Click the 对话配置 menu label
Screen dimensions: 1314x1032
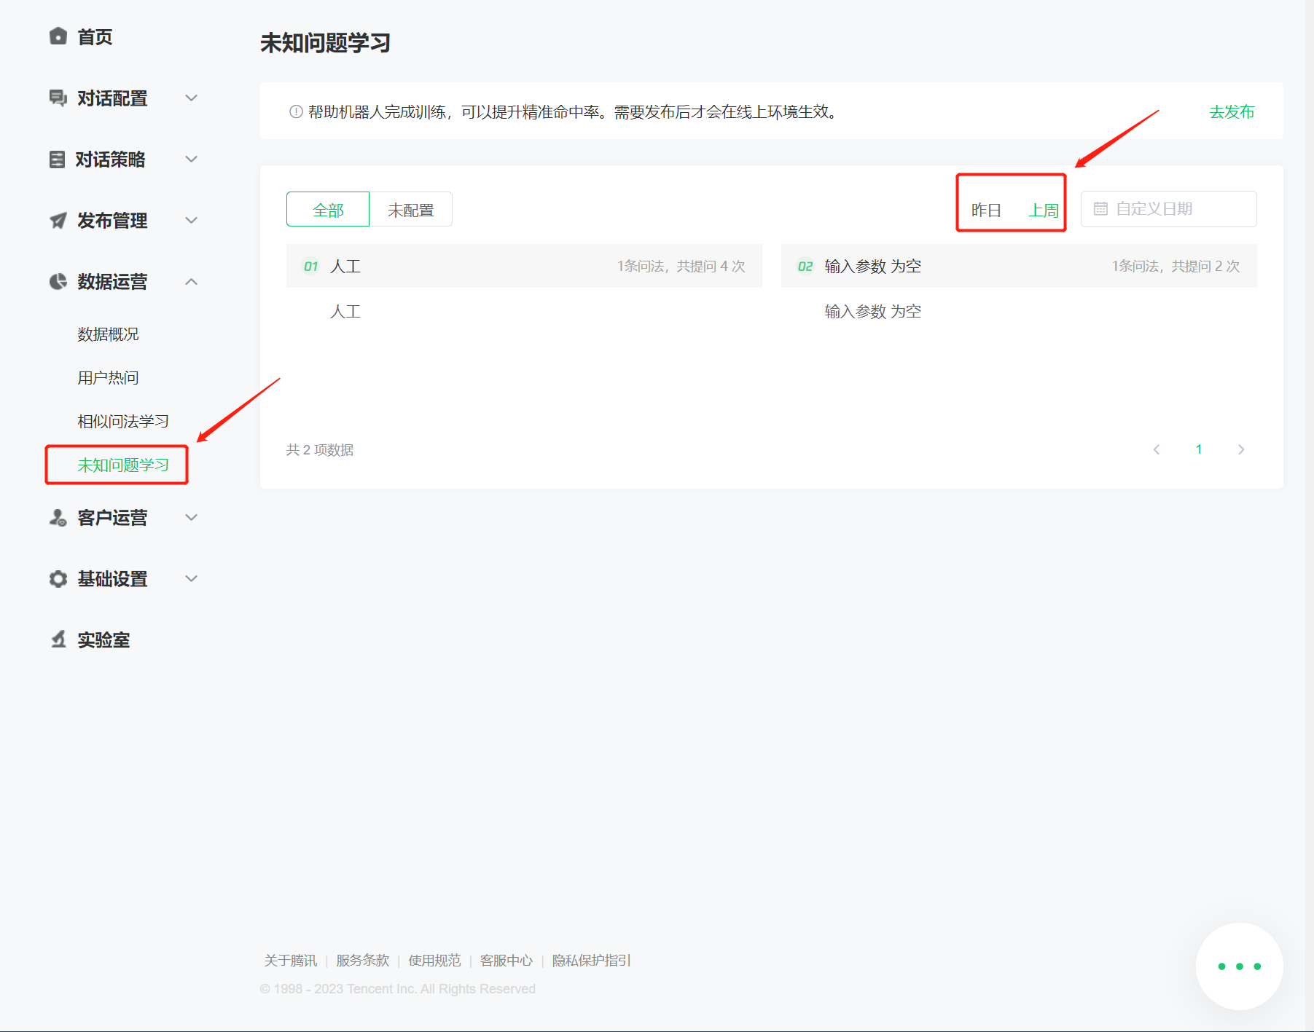[112, 98]
